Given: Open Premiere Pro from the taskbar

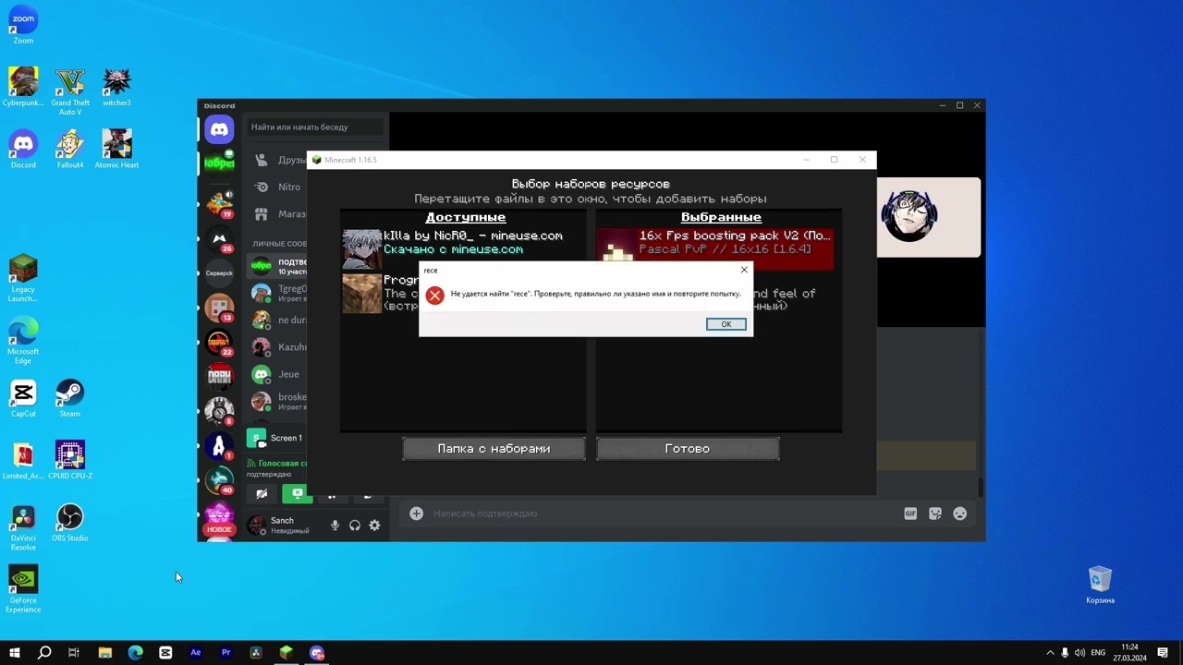Looking at the screenshot, I should [226, 653].
